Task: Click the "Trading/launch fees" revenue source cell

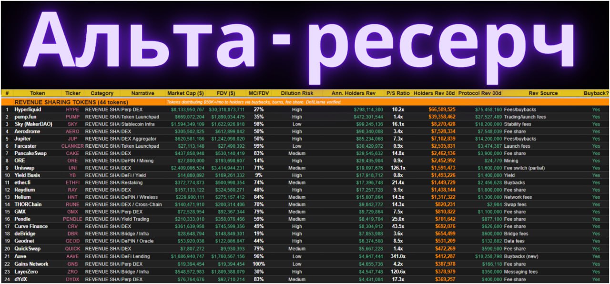Action: point(525,117)
